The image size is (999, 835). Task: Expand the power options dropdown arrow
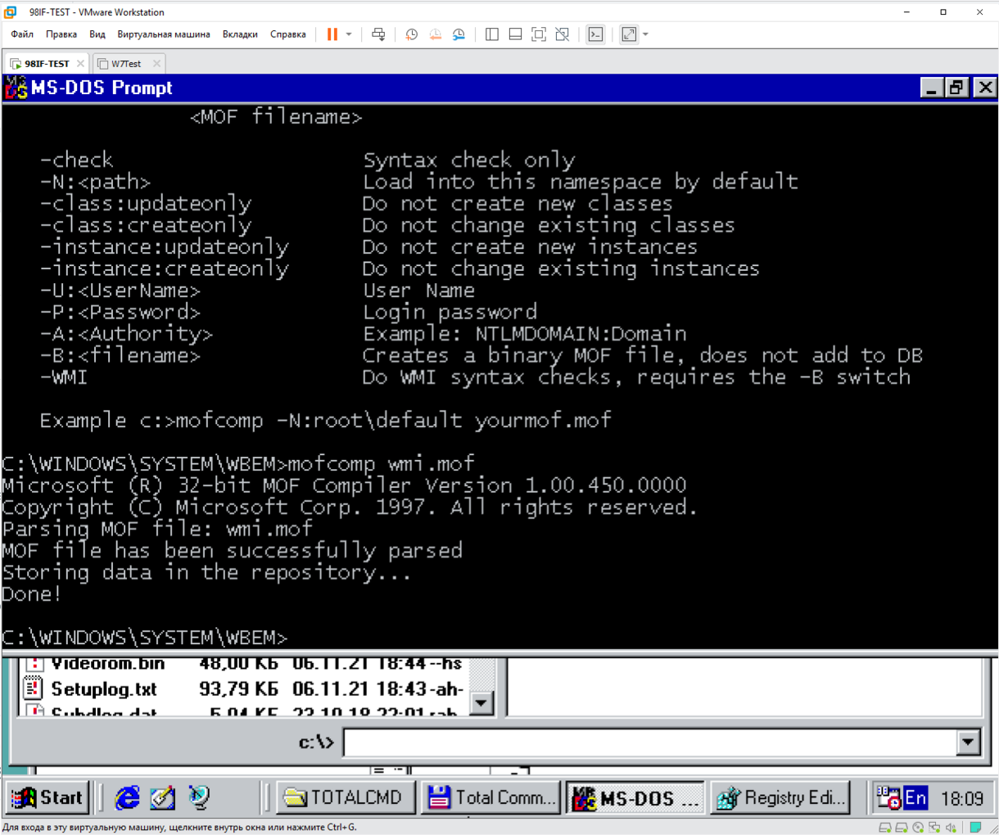(349, 34)
